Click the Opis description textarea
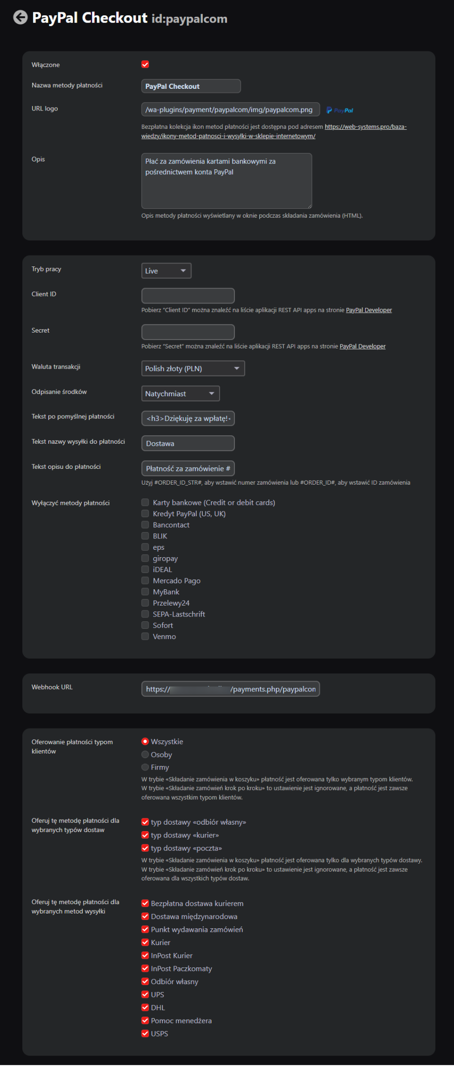This screenshot has height=1066, width=454. point(226,181)
